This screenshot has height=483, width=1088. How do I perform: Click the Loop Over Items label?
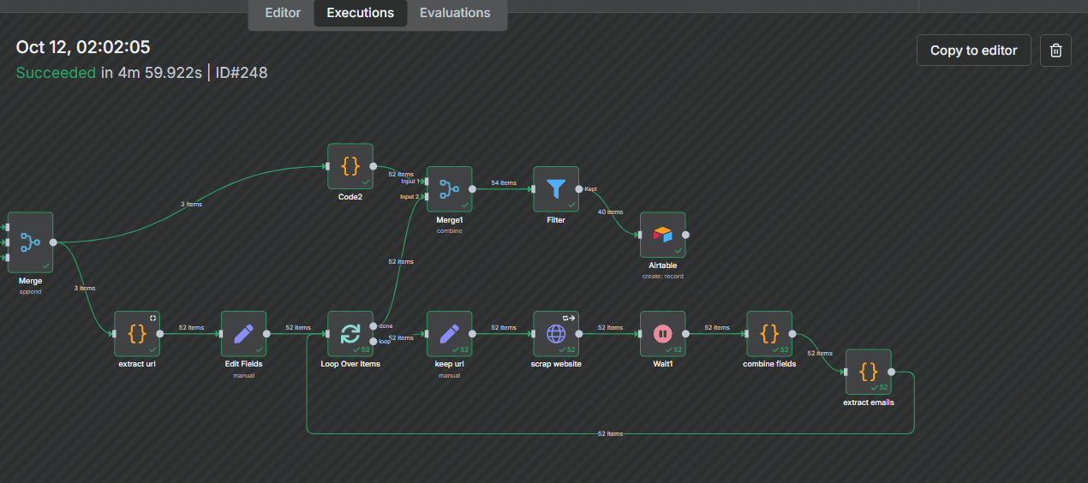click(350, 364)
